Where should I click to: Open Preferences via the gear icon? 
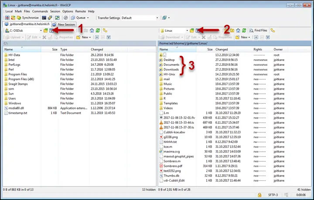65,18
